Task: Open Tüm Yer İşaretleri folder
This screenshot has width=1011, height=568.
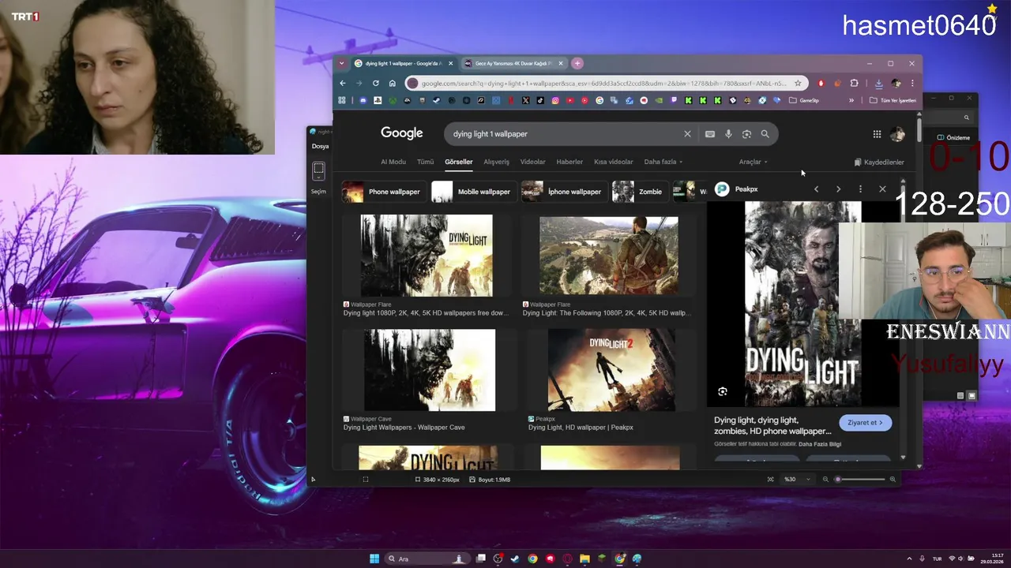Action: [x=893, y=101]
